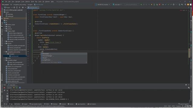This screenshot has width=193, height=108.
Task: Click Hot Reload lightning icon in Run panel
Action: point(14,88)
